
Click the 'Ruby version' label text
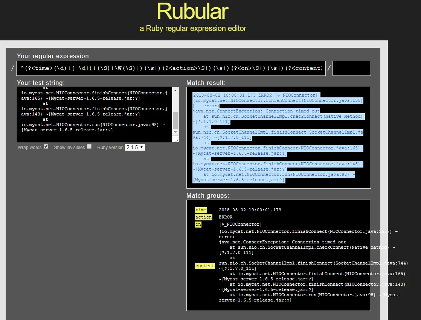110,148
